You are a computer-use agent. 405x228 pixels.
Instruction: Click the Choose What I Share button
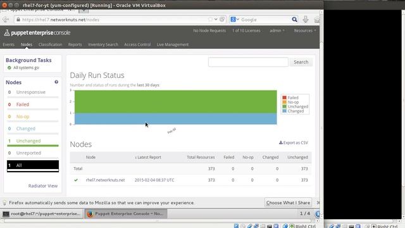click(x=288, y=203)
